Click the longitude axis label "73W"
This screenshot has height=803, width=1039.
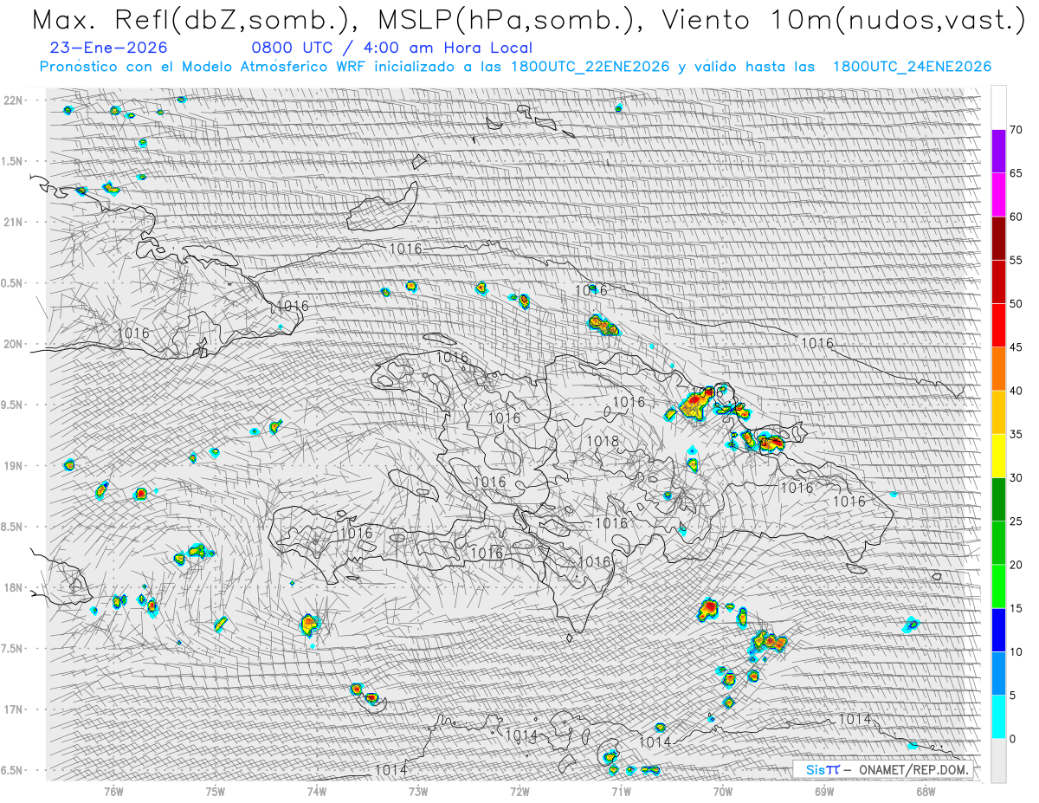418,792
